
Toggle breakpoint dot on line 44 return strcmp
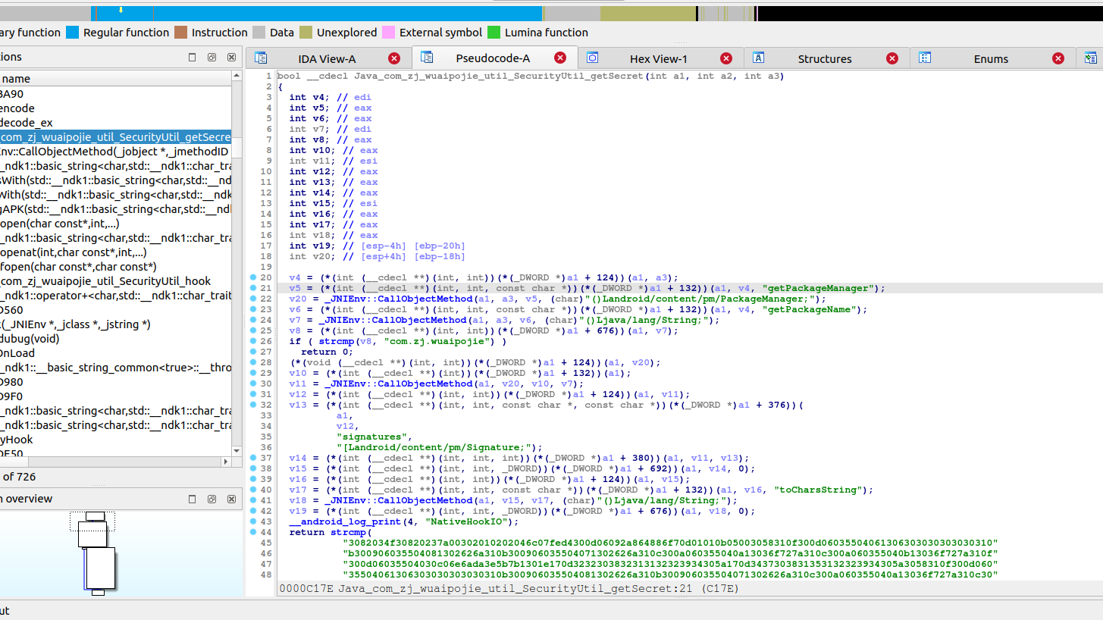254,532
